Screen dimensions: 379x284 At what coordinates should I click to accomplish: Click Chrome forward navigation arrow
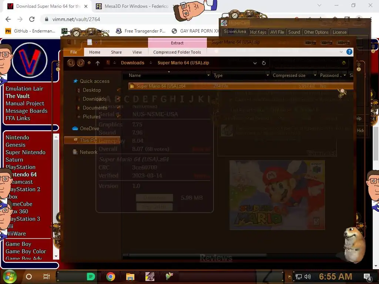click(20, 19)
